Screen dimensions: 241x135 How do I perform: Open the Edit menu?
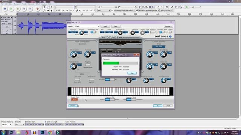click(x=6, y=4)
